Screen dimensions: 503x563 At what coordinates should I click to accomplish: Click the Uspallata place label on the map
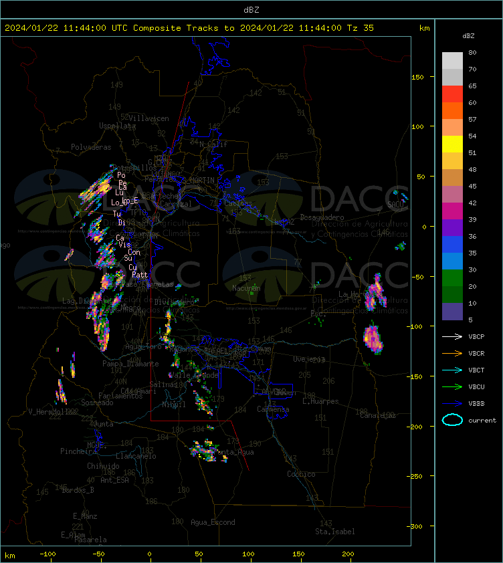point(118,126)
